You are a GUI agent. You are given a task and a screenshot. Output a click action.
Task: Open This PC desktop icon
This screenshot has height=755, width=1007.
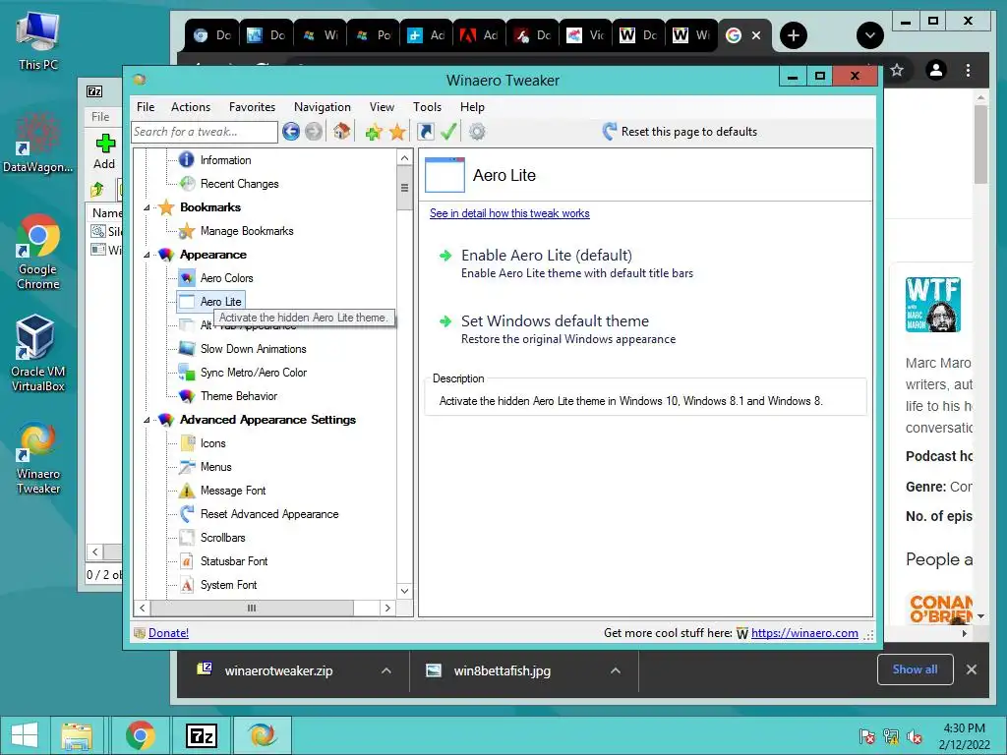pos(38,40)
